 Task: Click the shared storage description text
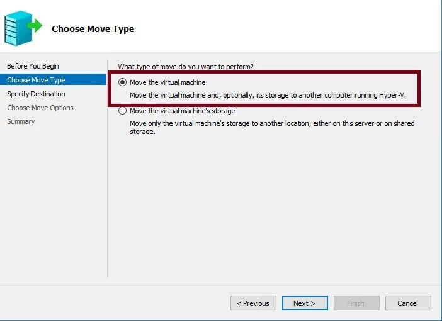[x=272, y=127]
